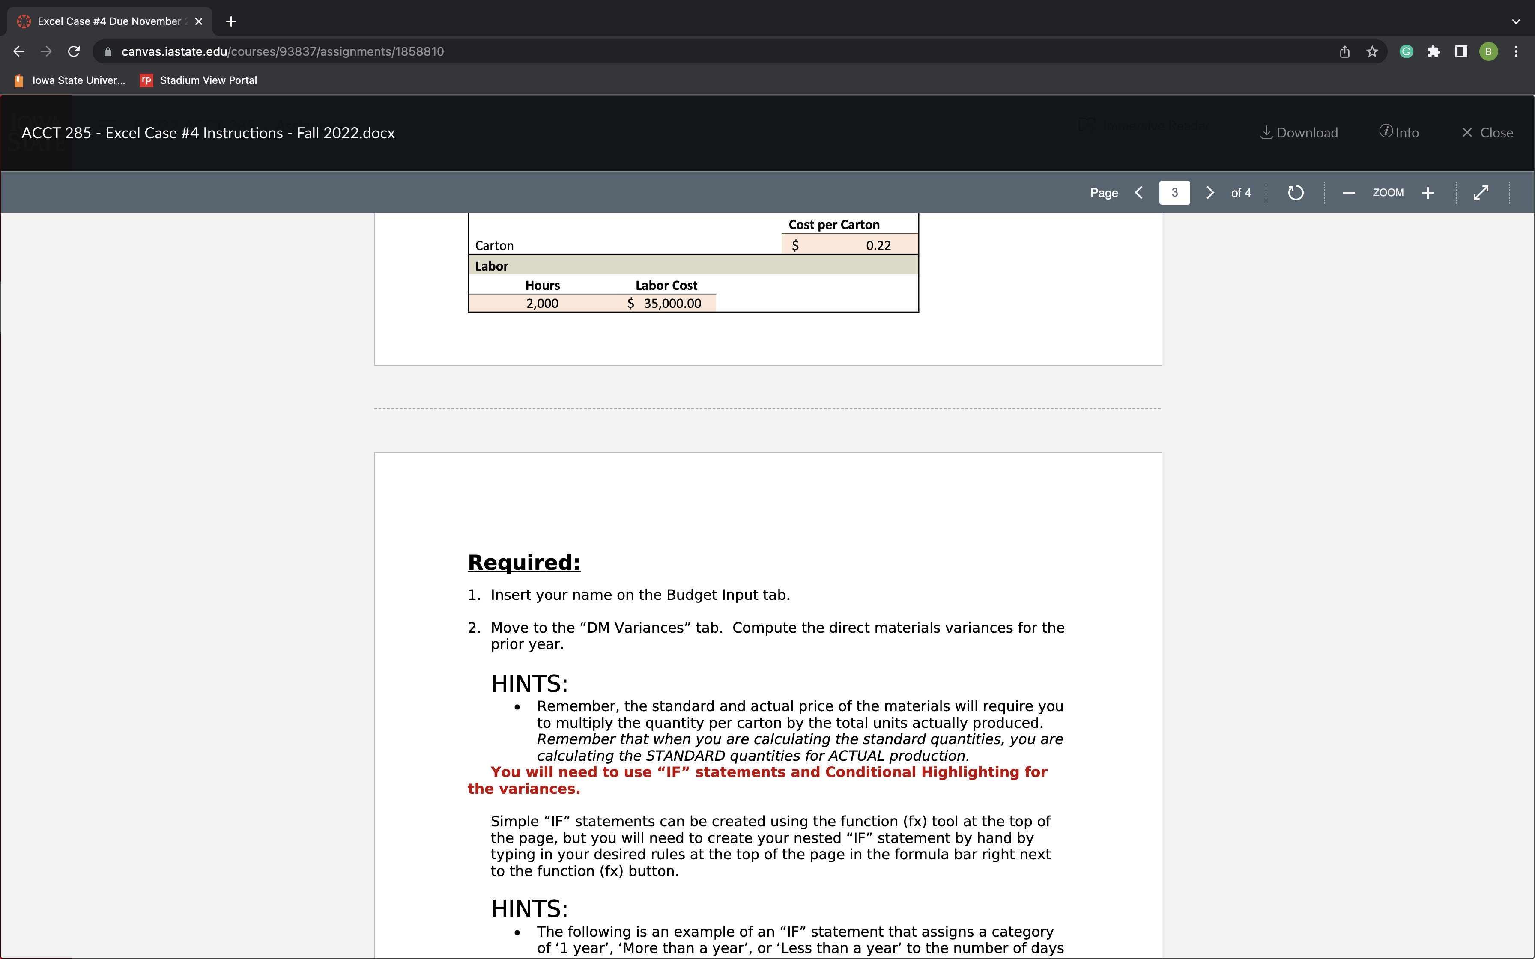Reload the current page
This screenshot has height=959, width=1535.
(x=74, y=52)
